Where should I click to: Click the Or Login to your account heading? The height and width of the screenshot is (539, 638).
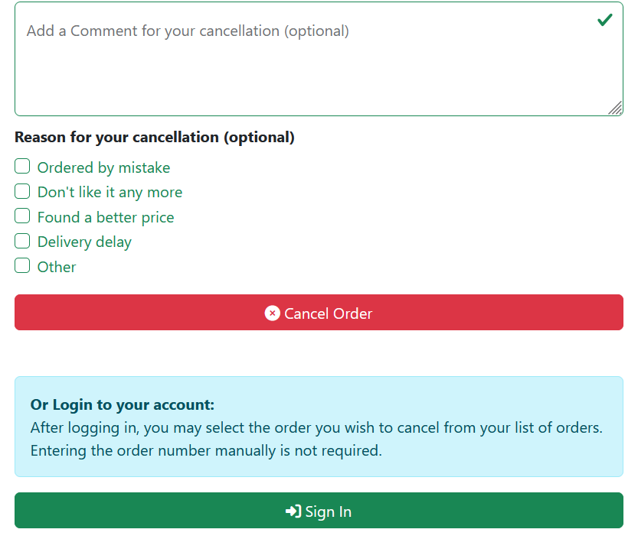coord(123,404)
